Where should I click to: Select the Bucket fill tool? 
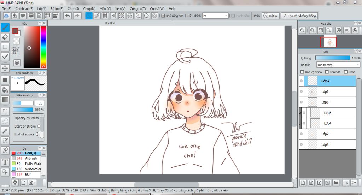coord(5,90)
